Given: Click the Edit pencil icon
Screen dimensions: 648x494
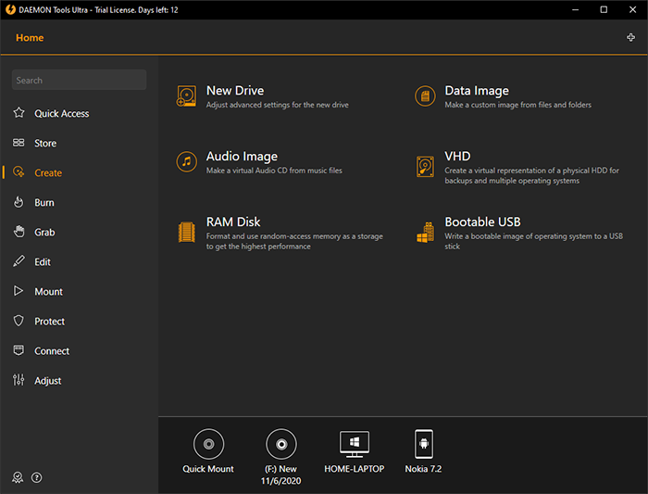Looking at the screenshot, I should coord(19,261).
